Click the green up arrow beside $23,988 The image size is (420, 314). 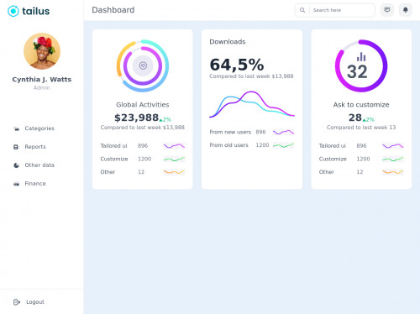tap(160, 120)
